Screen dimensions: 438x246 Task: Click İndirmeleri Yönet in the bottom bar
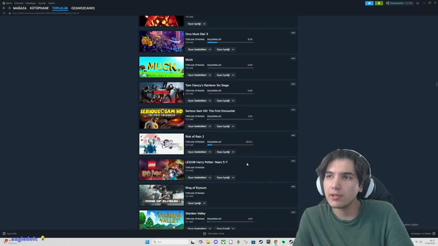point(214,234)
